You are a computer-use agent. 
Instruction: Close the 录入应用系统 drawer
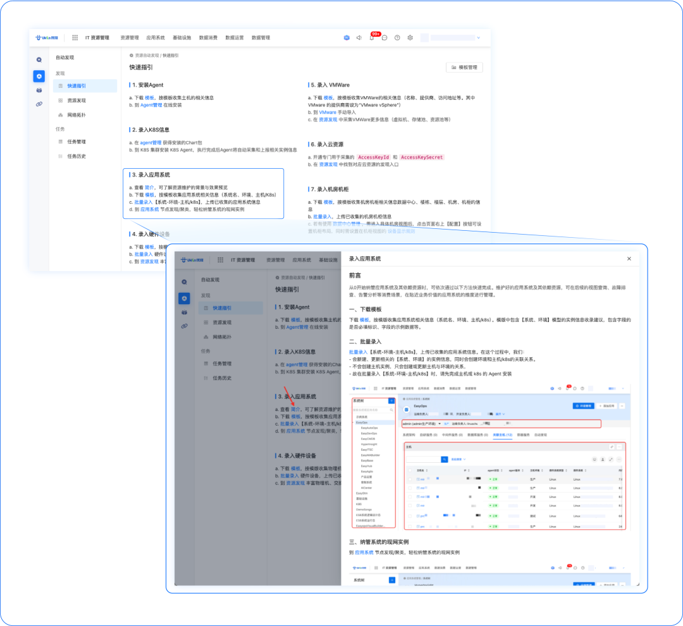(x=629, y=259)
